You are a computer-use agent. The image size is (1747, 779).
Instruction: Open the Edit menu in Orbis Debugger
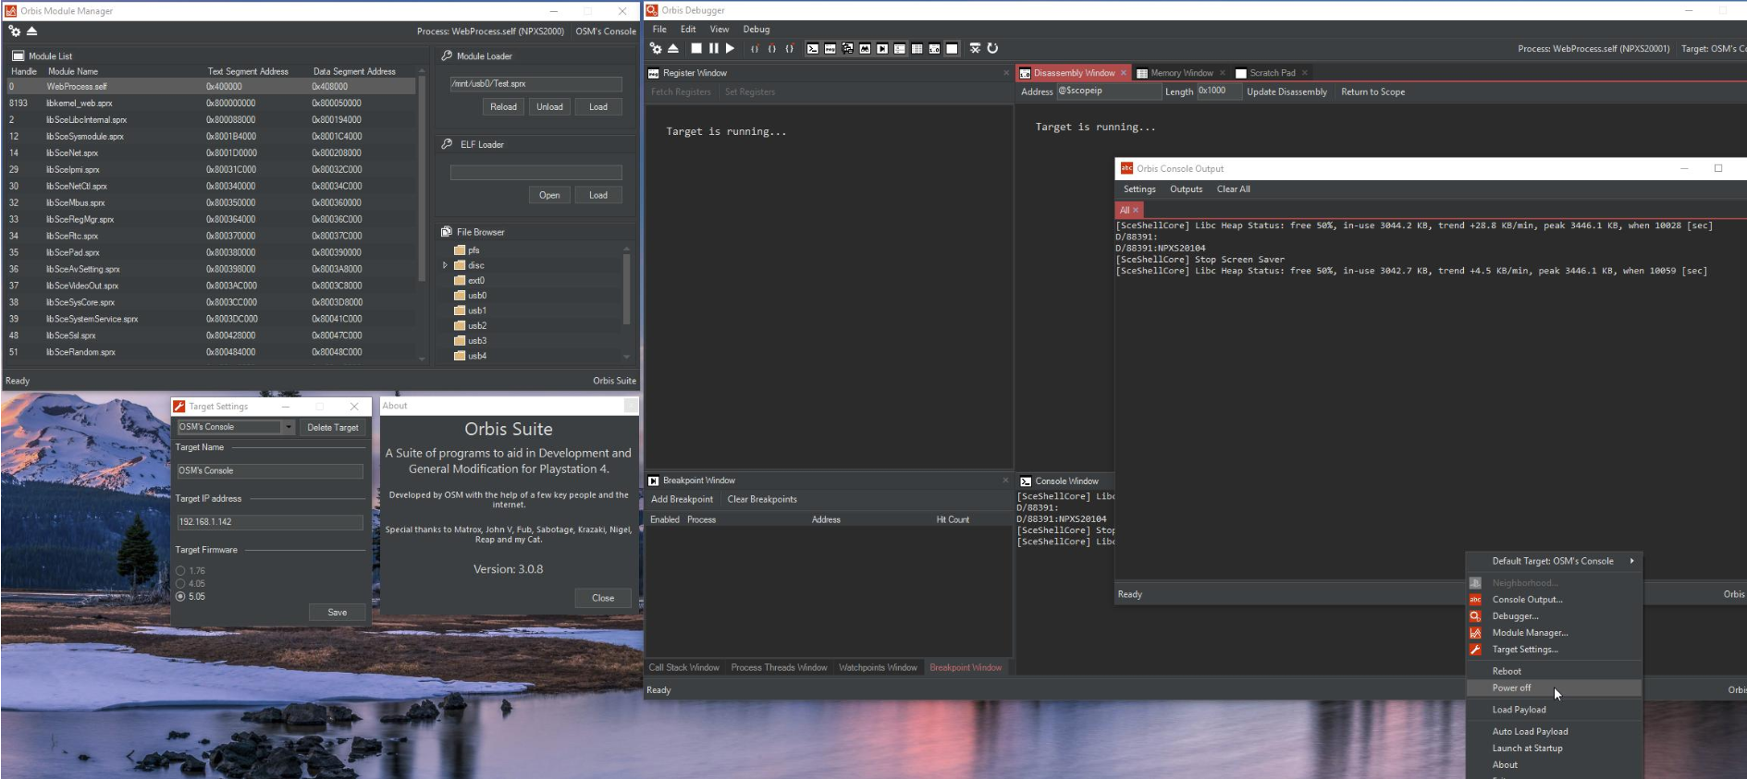click(x=688, y=30)
